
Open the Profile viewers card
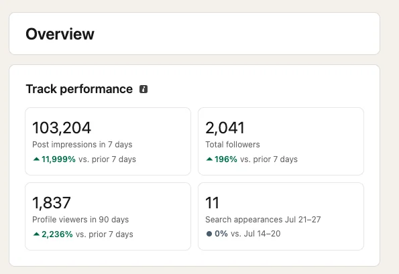(x=108, y=216)
